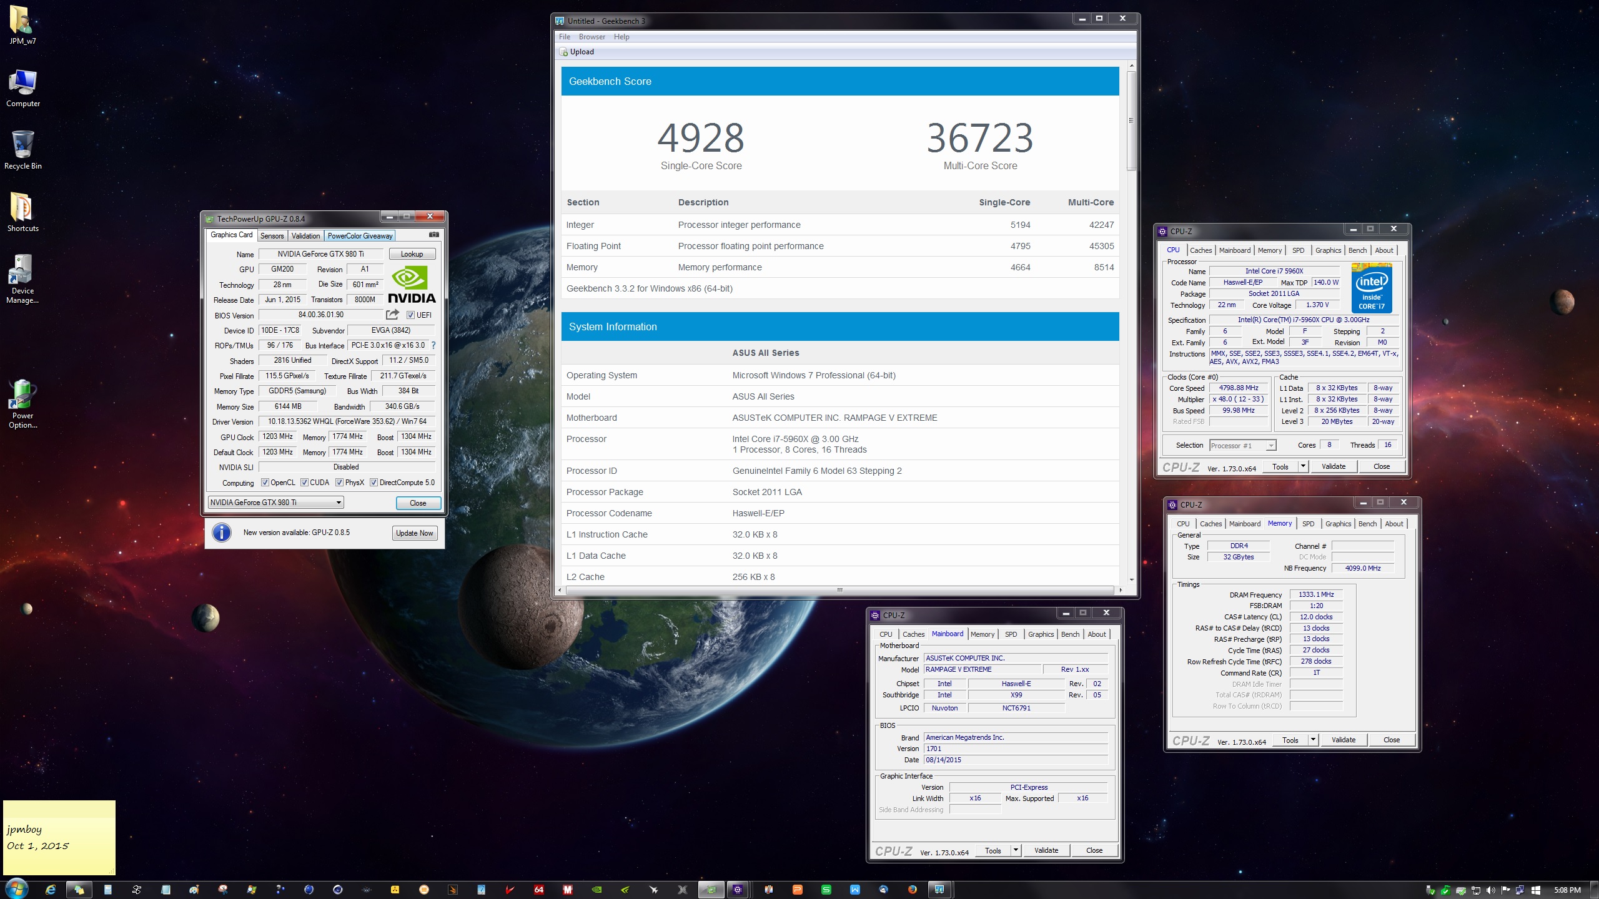Click the jpmboy yellow sticky note
The width and height of the screenshot is (1599, 899).
[x=59, y=838]
